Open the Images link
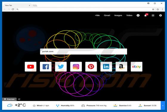167x112 pixels. click(x=118, y=15)
